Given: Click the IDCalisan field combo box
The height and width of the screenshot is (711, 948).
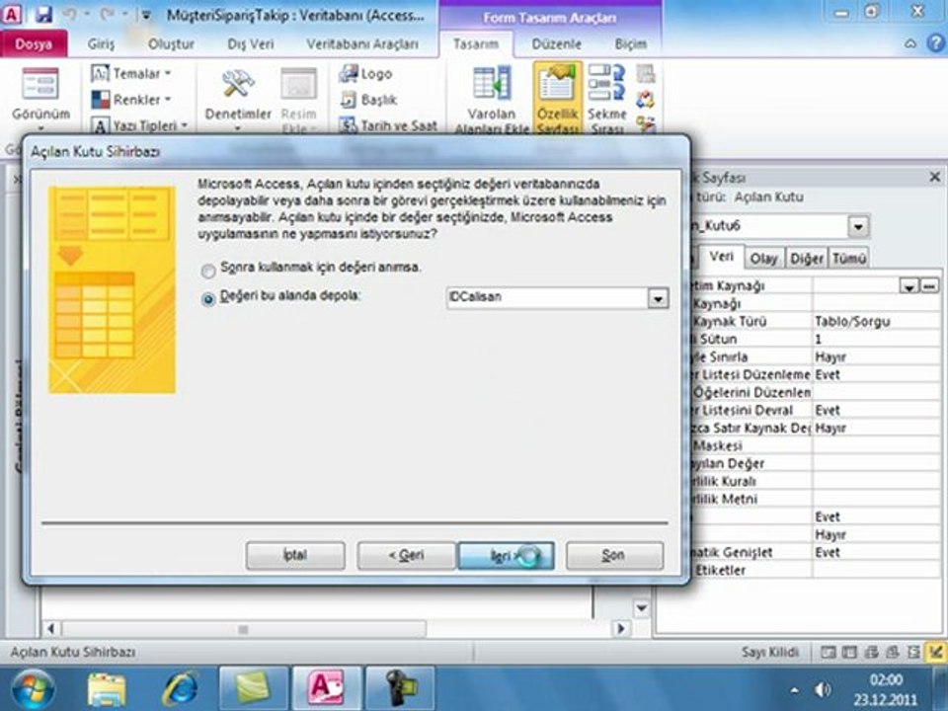Looking at the screenshot, I should click(557, 298).
